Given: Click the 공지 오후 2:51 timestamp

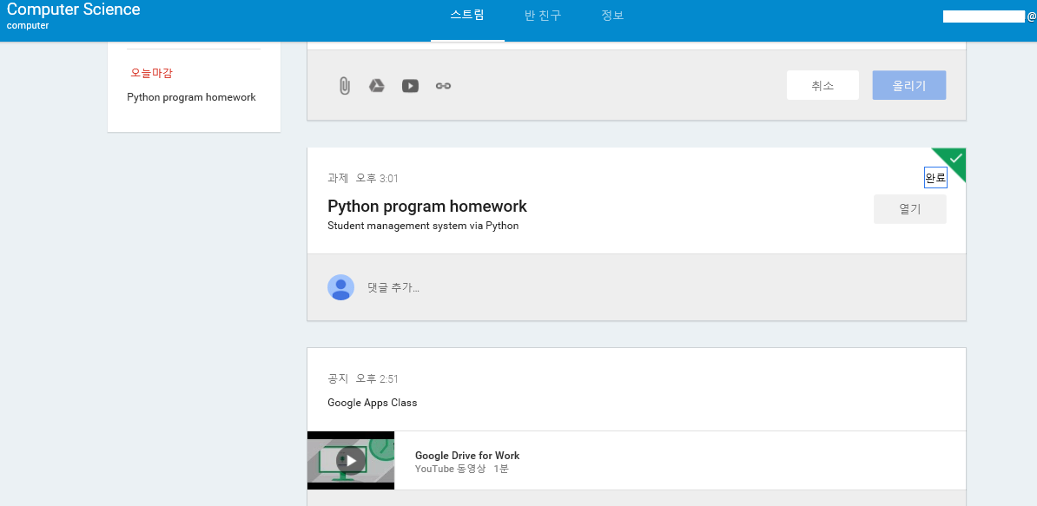Looking at the screenshot, I should click(x=363, y=379).
